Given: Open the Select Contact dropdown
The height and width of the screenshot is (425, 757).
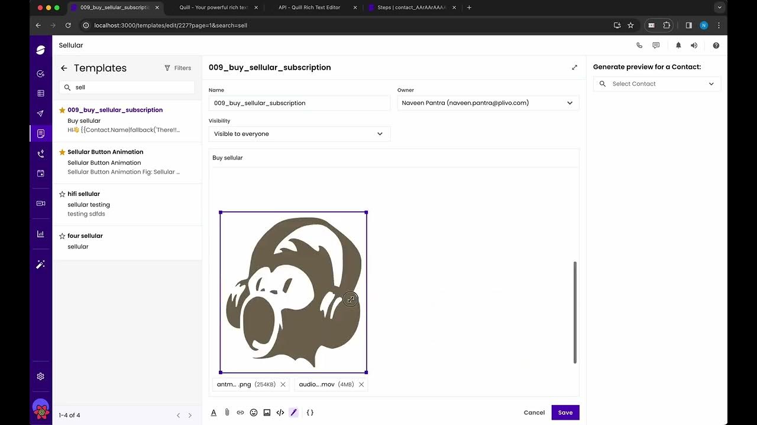Looking at the screenshot, I should point(657,84).
